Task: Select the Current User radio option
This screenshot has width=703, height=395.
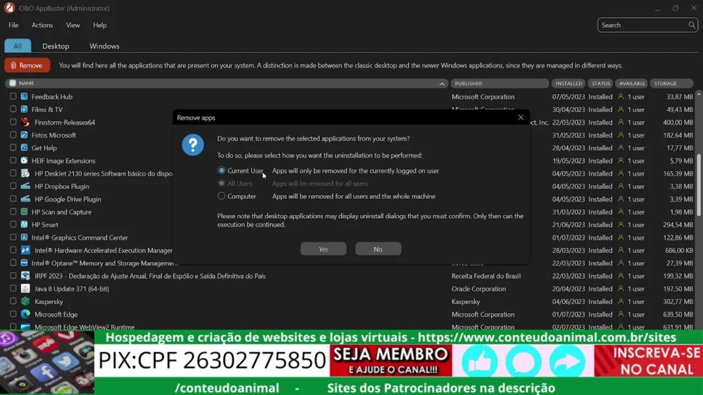Action: pyautogui.click(x=221, y=171)
